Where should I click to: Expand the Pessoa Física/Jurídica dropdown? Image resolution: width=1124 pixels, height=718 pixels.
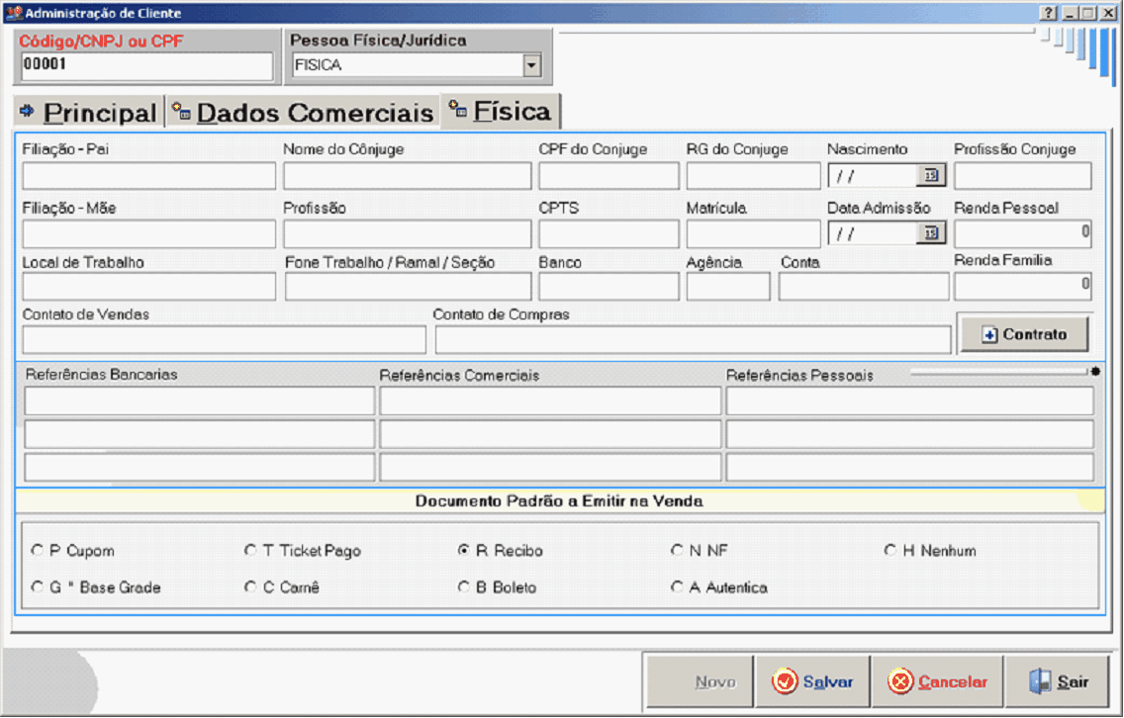[x=531, y=66]
